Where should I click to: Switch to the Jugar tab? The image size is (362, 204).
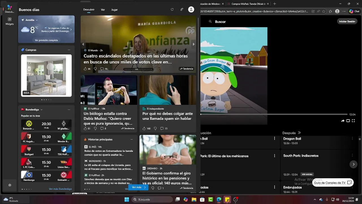[x=115, y=10]
